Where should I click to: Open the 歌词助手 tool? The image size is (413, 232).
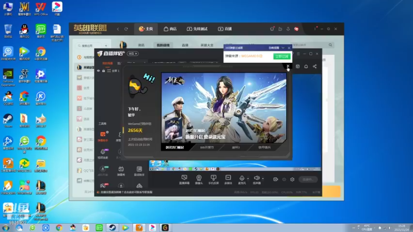pos(139,171)
